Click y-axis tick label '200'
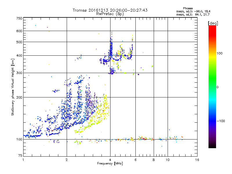Image resolution: width=232 pixels, height=174 pixels. point(19,97)
